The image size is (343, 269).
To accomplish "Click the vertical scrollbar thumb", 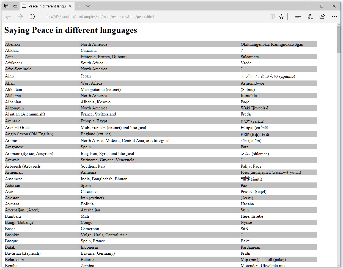I will pos(339,39).
